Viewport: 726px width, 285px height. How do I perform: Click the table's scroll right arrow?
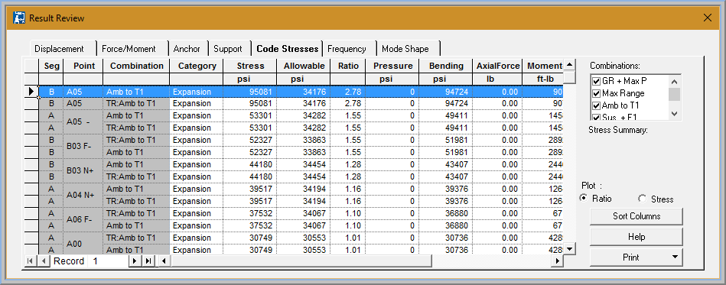click(558, 261)
